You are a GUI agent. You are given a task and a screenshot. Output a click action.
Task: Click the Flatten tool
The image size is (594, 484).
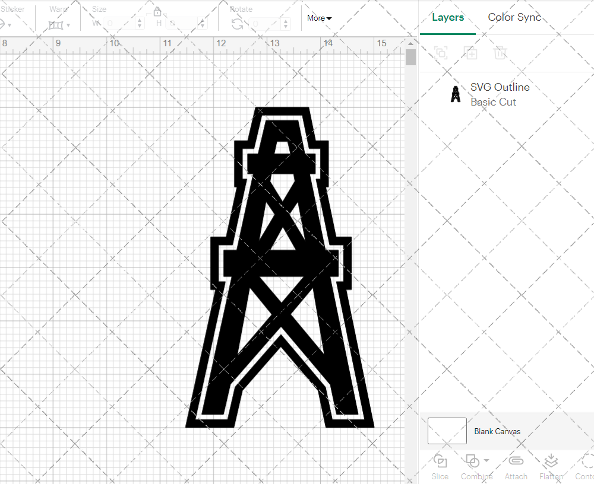coord(551,467)
